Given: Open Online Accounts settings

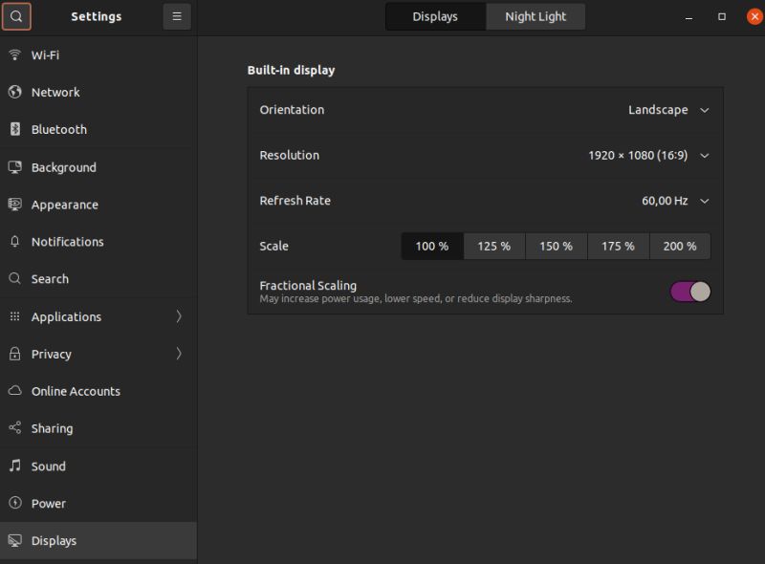Looking at the screenshot, I should [77, 391].
